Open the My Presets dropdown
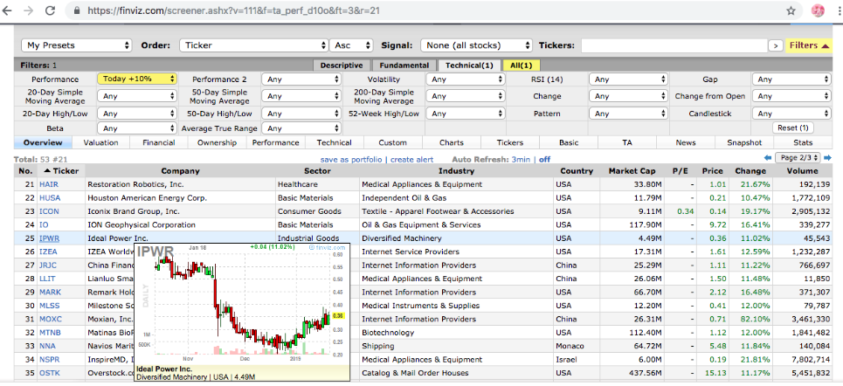Screen dimensions: 843x386 point(76,45)
